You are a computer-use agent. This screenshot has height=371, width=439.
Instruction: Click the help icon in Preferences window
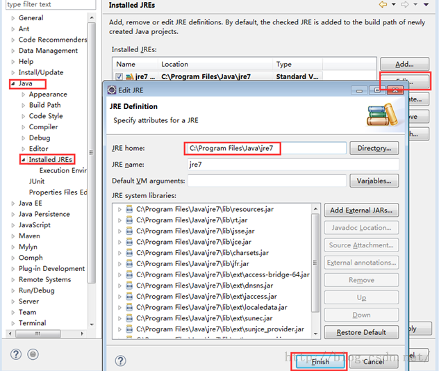(16, 354)
